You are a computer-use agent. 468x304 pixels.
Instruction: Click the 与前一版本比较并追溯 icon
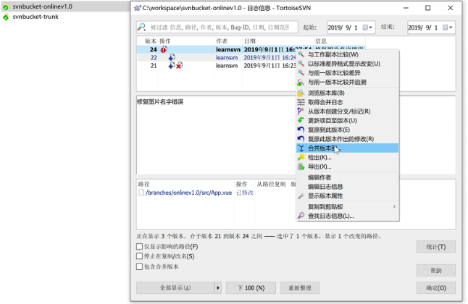click(x=301, y=83)
